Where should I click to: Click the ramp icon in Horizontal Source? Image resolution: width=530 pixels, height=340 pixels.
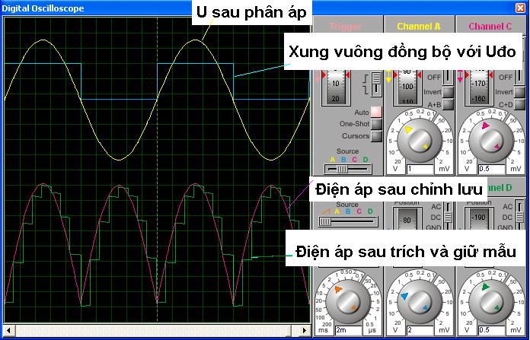point(326,211)
